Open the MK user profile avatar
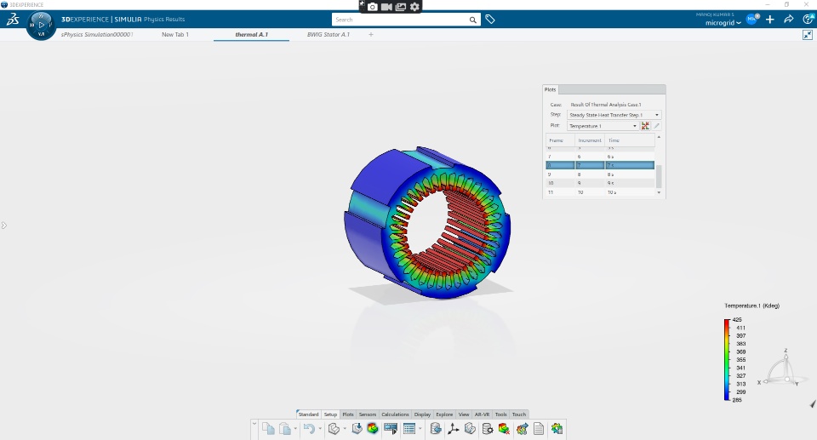This screenshot has height=440, width=817. 751,20
